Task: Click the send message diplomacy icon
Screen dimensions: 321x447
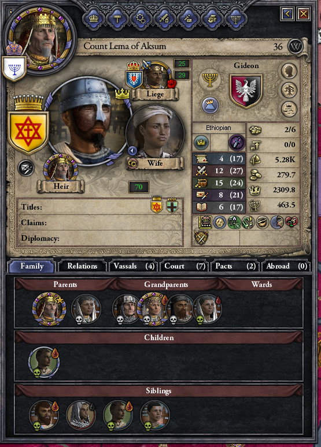Action: pyautogui.click(x=26, y=168)
